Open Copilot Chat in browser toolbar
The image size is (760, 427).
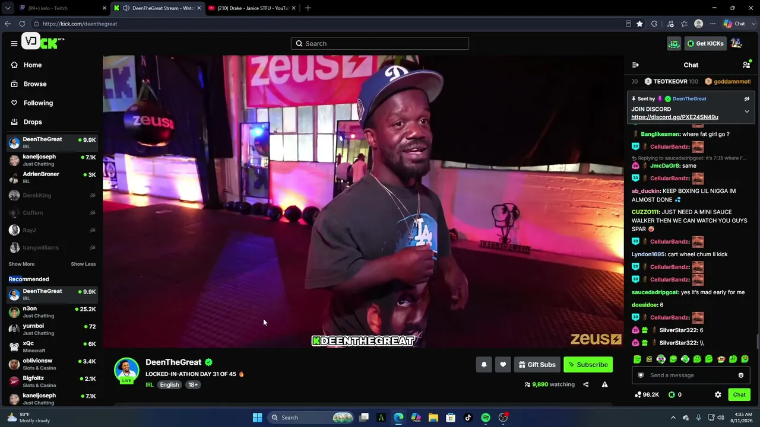click(x=734, y=24)
